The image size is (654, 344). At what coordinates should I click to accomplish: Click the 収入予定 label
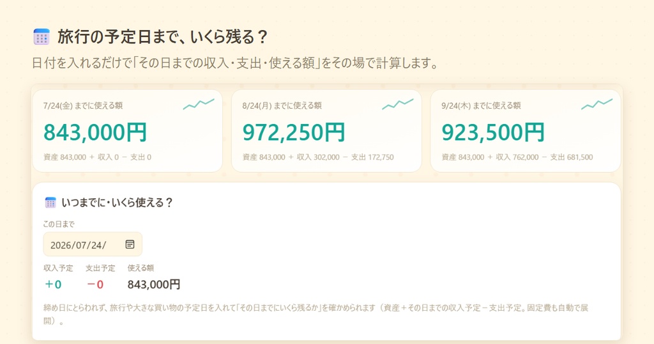click(x=58, y=268)
